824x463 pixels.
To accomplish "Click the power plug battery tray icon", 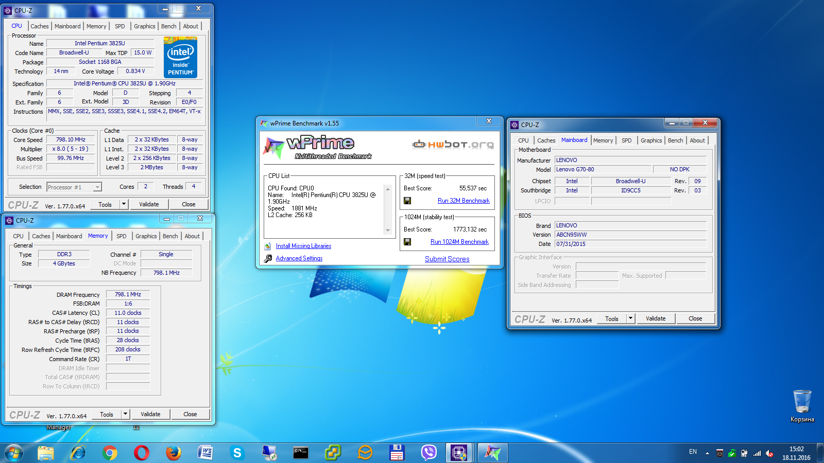I will pos(744,453).
